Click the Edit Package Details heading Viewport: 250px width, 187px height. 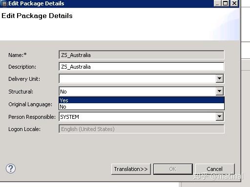[x=37, y=16]
